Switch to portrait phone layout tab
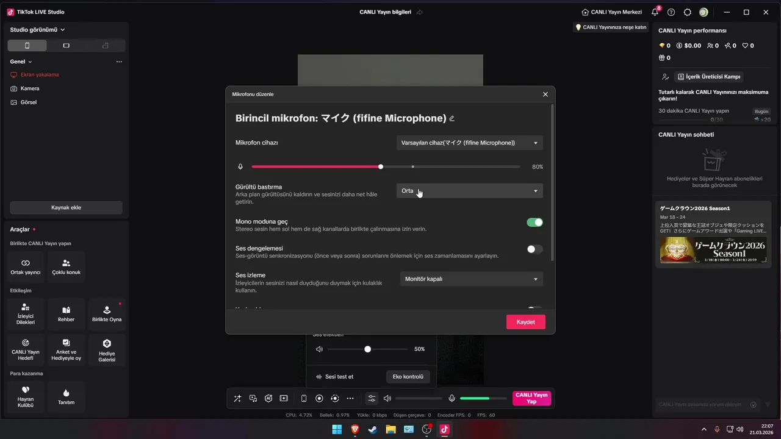Image resolution: width=781 pixels, height=439 pixels. click(x=27, y=46)
